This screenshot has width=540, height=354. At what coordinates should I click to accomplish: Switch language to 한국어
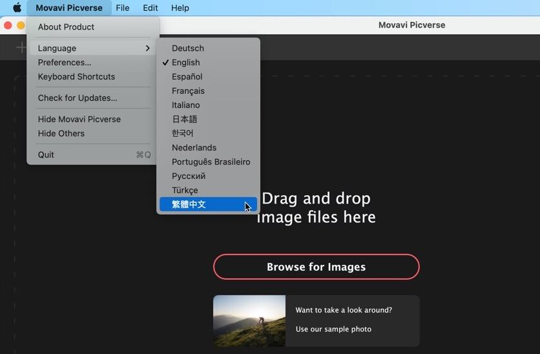click(x=208, y=133)
